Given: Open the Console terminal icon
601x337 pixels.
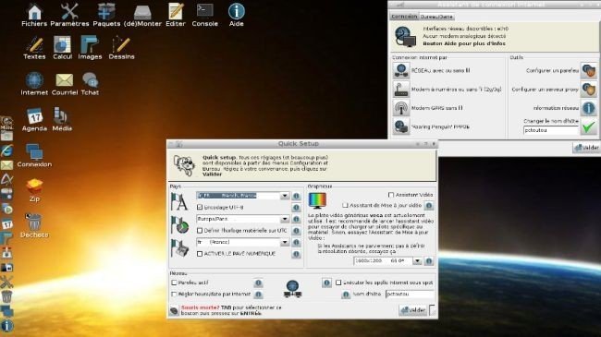Looking at the screenshot, I should [x=204, y=15].
